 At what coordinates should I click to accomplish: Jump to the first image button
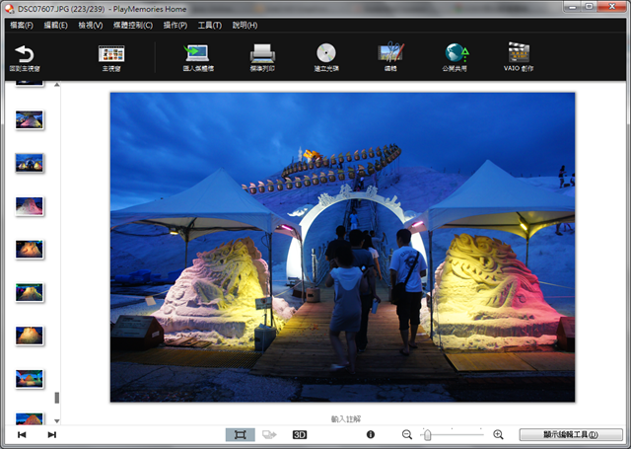(x=22, y=434)
